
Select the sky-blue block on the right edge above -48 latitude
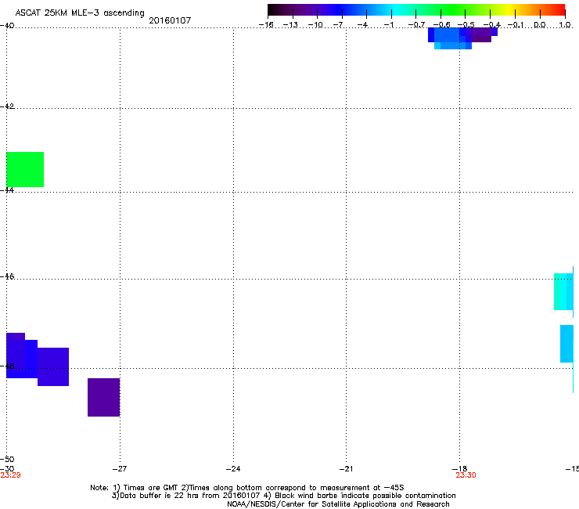point(566,344)
